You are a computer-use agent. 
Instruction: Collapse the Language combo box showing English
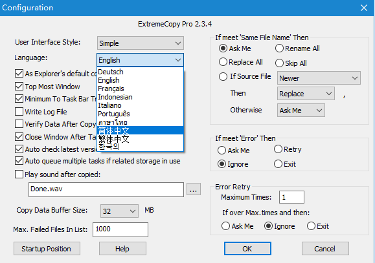(141, 60)
